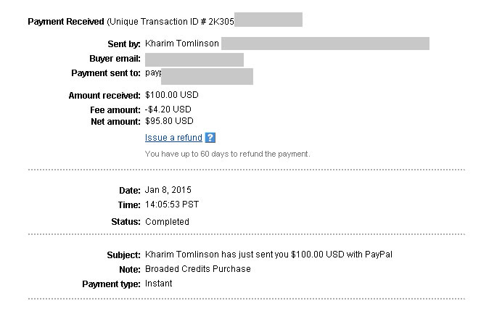The image size is (481, 314).
Task: Click the "Amount received:" label
Action: [104, 96]
